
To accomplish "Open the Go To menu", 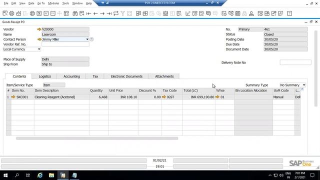I will pyautogui.click(x=41, y=3).
